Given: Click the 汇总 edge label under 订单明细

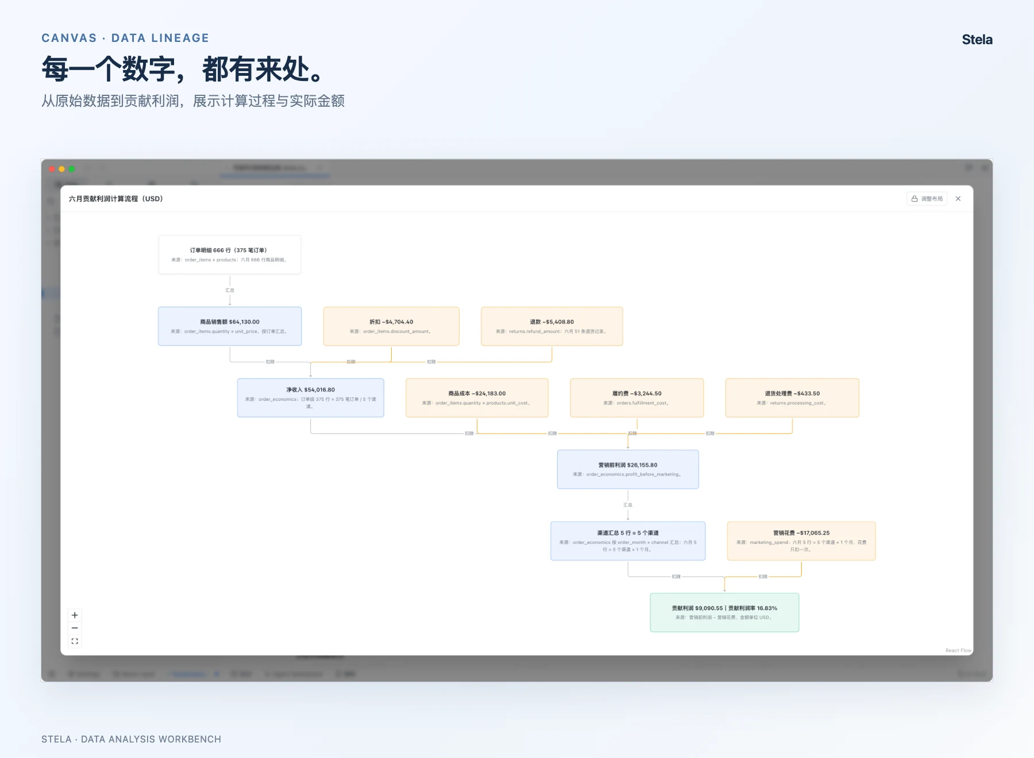Looking at the screenshot, I should [230, 291].
